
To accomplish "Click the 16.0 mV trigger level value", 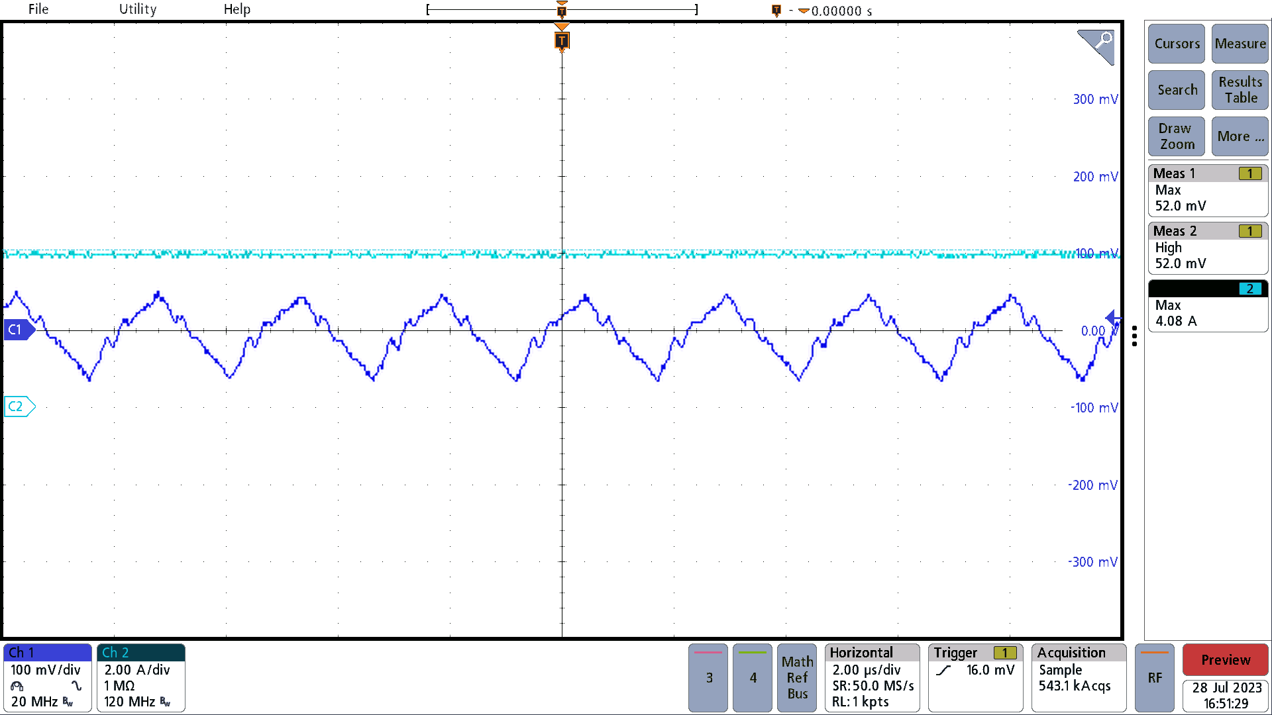I will [990, 670].
